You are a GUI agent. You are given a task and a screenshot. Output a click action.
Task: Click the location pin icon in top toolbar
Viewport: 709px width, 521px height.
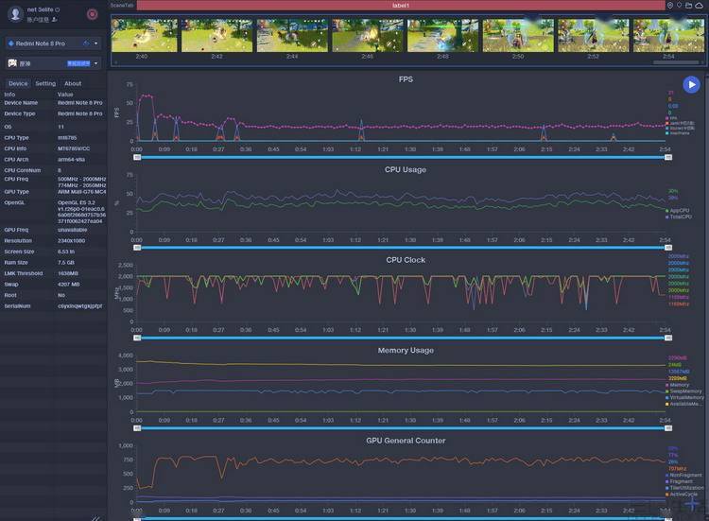(x=679, y=6)
